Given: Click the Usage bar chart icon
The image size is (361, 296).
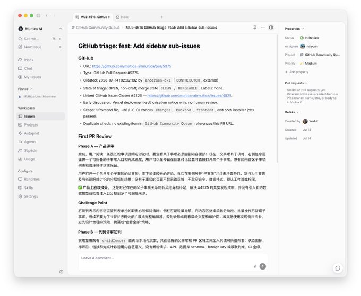Looking at the screenshot, I should (20, 159).
